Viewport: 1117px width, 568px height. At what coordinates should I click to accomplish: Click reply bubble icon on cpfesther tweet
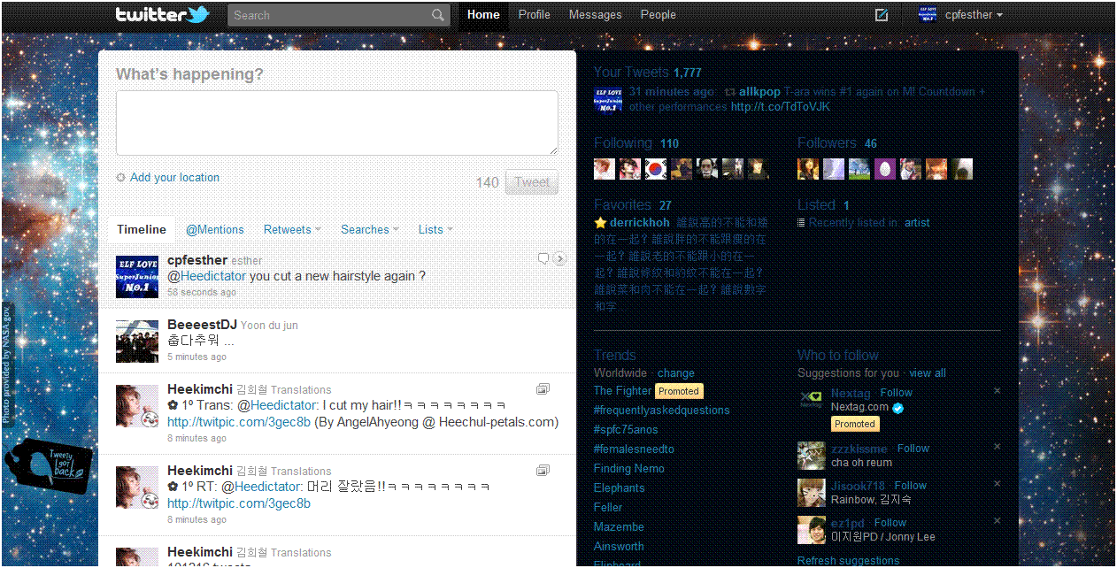tap(543, 258)
